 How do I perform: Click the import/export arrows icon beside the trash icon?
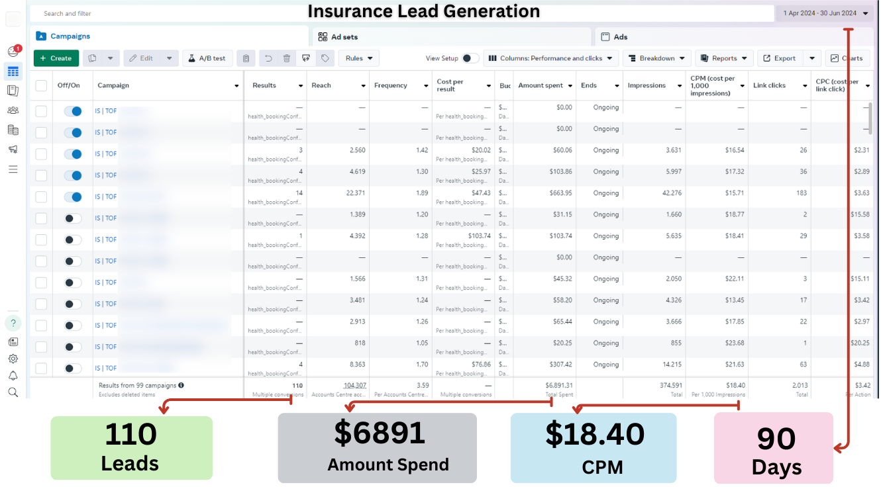coord(305,58)
